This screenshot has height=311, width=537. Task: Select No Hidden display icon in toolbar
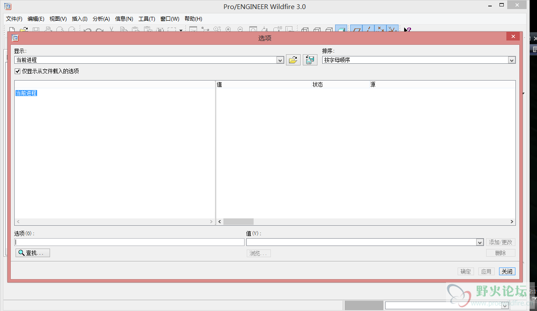pyautogui.click(x=329, y=30)
